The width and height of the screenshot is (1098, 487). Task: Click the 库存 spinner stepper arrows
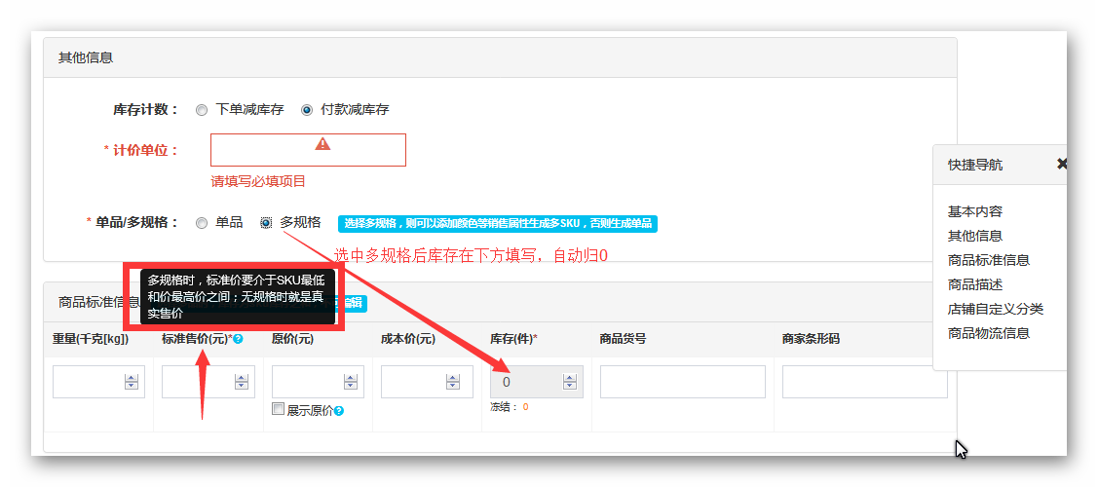(570, 382)
